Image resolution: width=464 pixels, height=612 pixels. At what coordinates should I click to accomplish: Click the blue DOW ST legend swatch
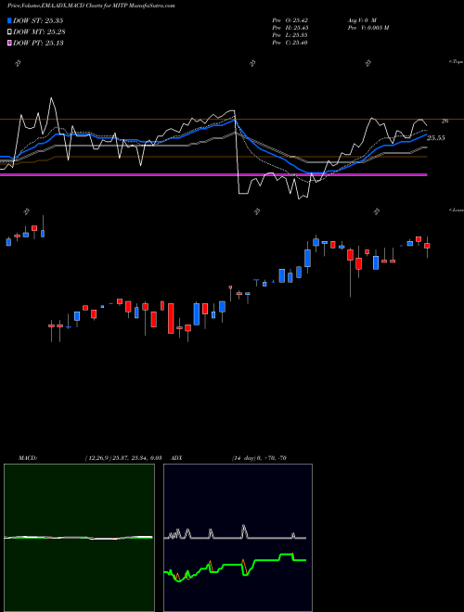(10, 20)
